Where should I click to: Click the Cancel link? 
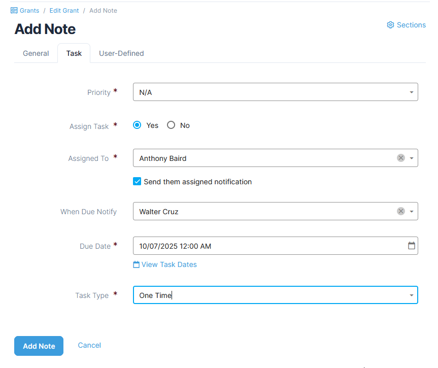tap(89, 345)
